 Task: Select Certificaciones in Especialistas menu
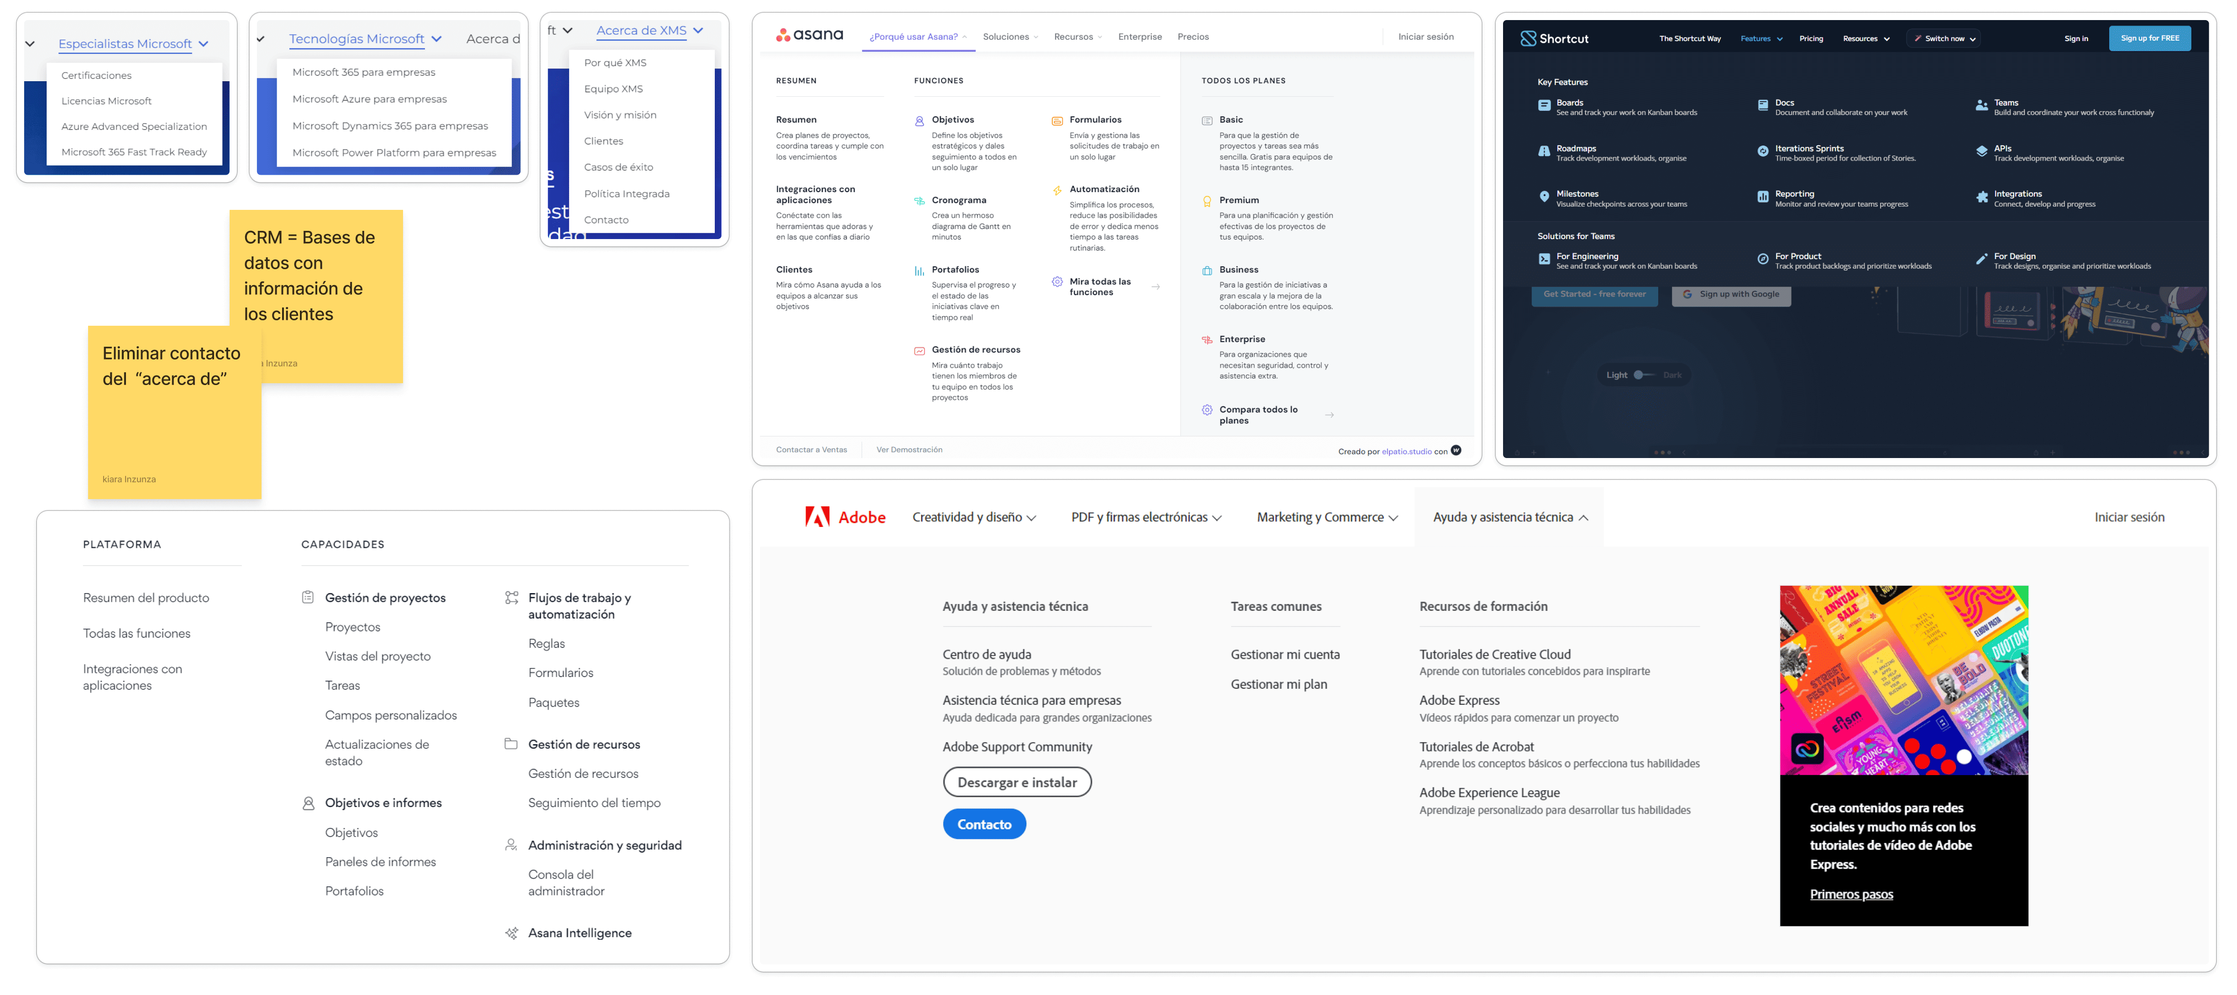pyautogui.click(x=96, y=76)
